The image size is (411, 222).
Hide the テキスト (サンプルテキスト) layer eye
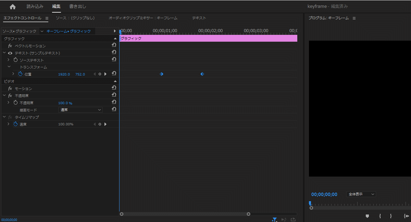[10, 53]
